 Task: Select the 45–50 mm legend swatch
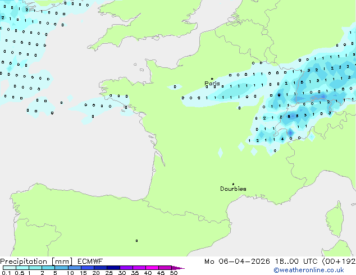165,268
